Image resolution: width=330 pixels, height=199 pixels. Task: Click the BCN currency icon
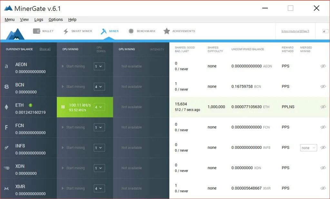pos(6,87)
